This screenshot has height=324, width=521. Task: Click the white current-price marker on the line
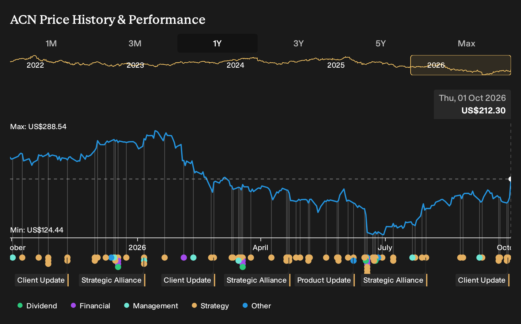510,179
